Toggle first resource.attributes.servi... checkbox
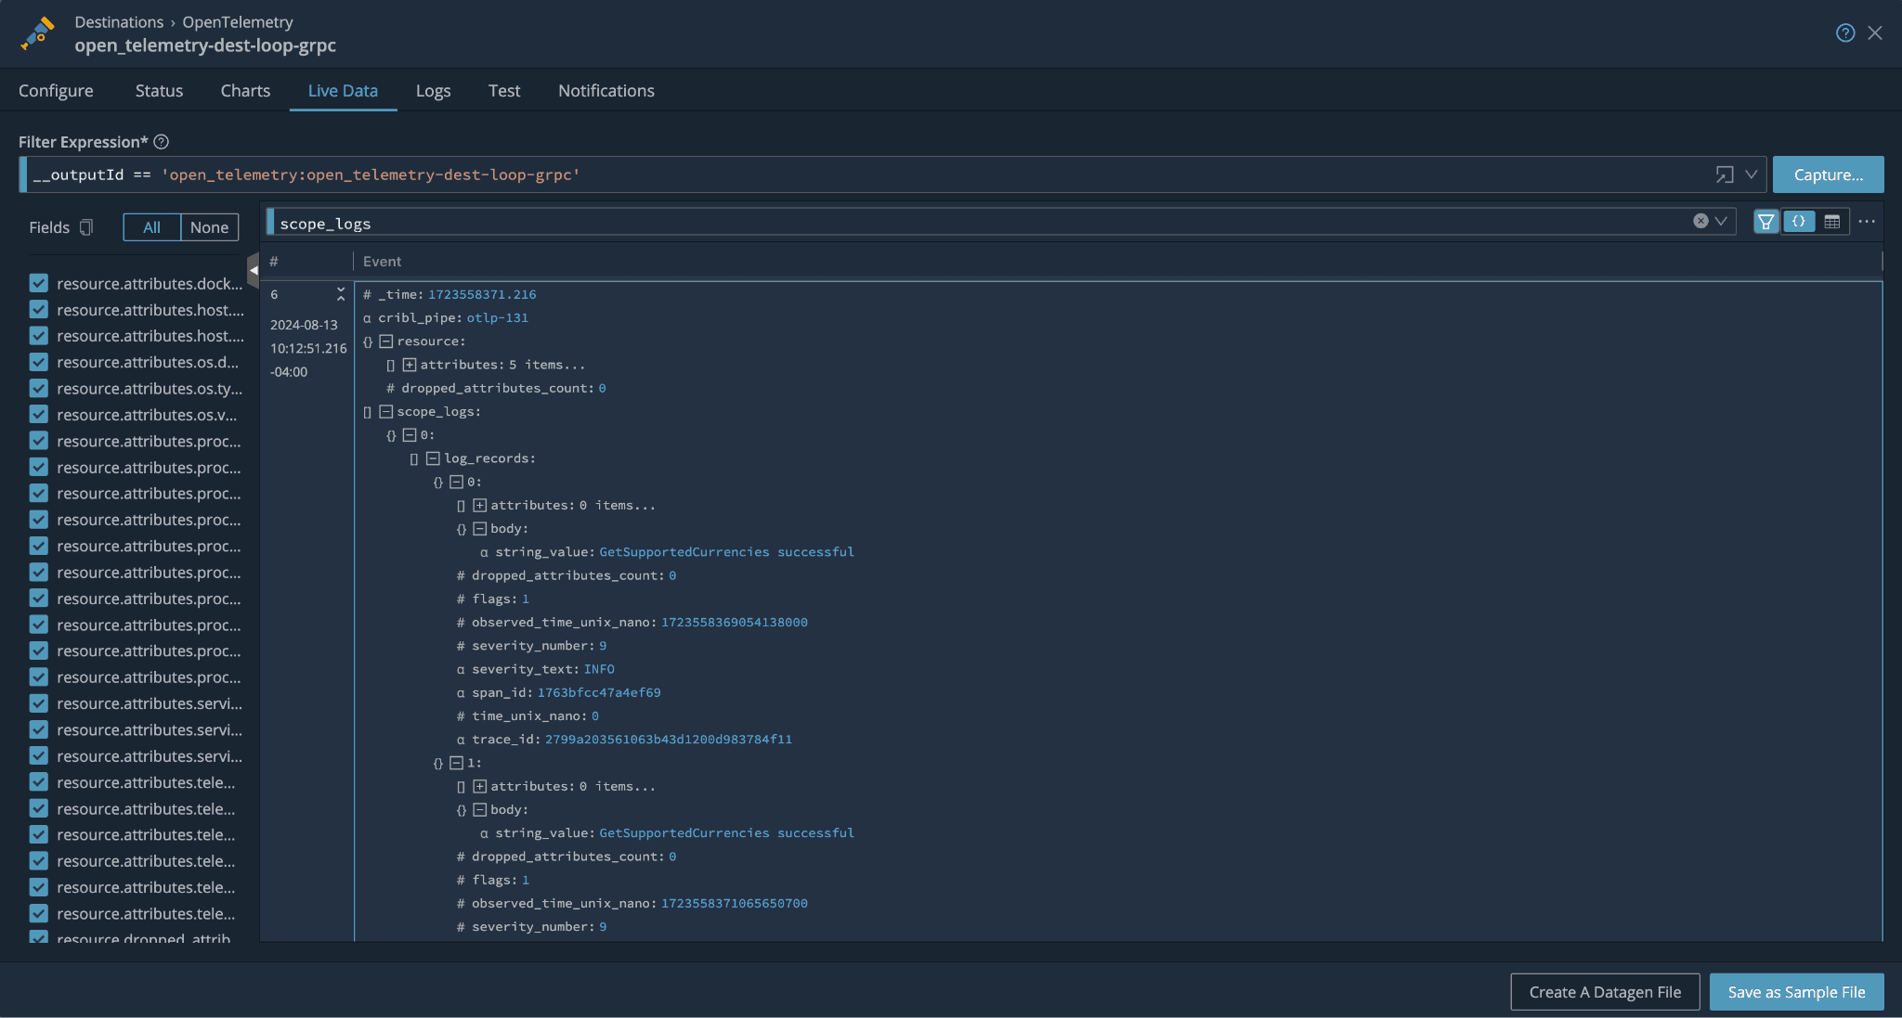This screenshot has width=1902, height=1018. 39,703
